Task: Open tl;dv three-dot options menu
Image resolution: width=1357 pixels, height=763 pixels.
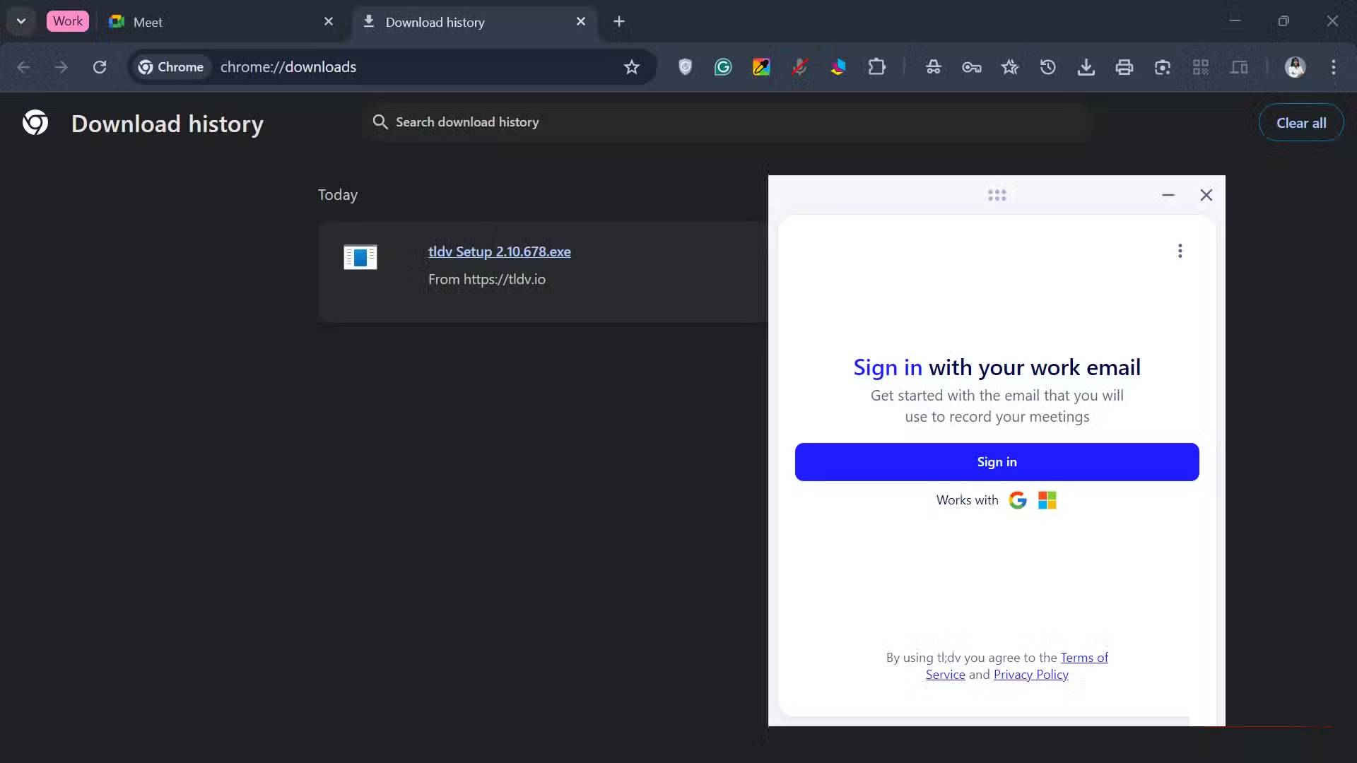Action: tap(1180, 251)
